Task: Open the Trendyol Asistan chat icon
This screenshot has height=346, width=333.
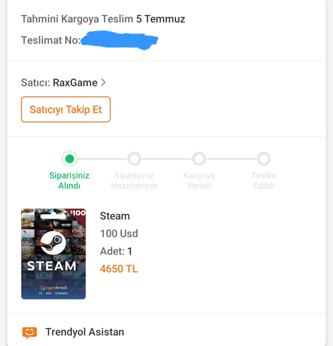Action: click(29, 333)
